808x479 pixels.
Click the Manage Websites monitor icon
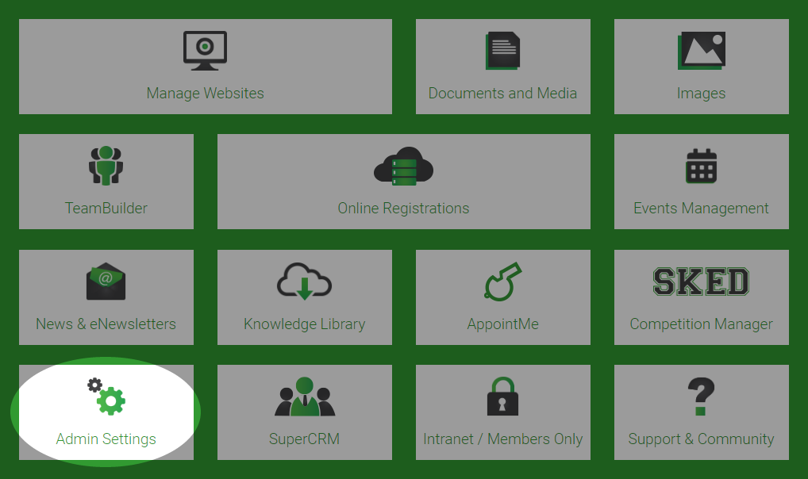205,51
